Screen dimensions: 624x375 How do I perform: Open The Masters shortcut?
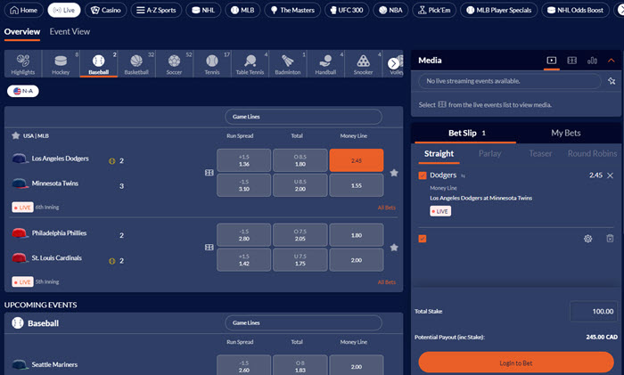pos(292,10)
